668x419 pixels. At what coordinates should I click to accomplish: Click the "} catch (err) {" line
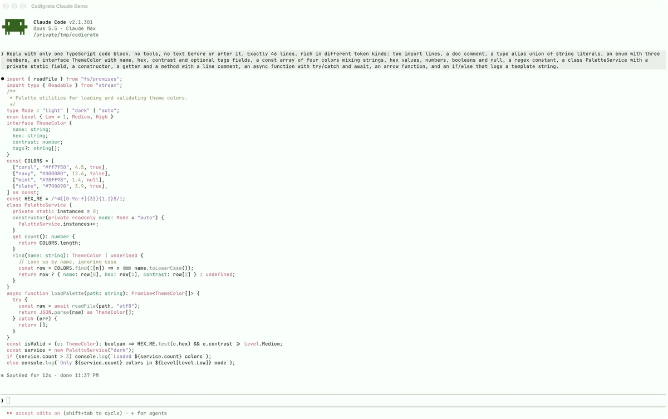point(35,318)
